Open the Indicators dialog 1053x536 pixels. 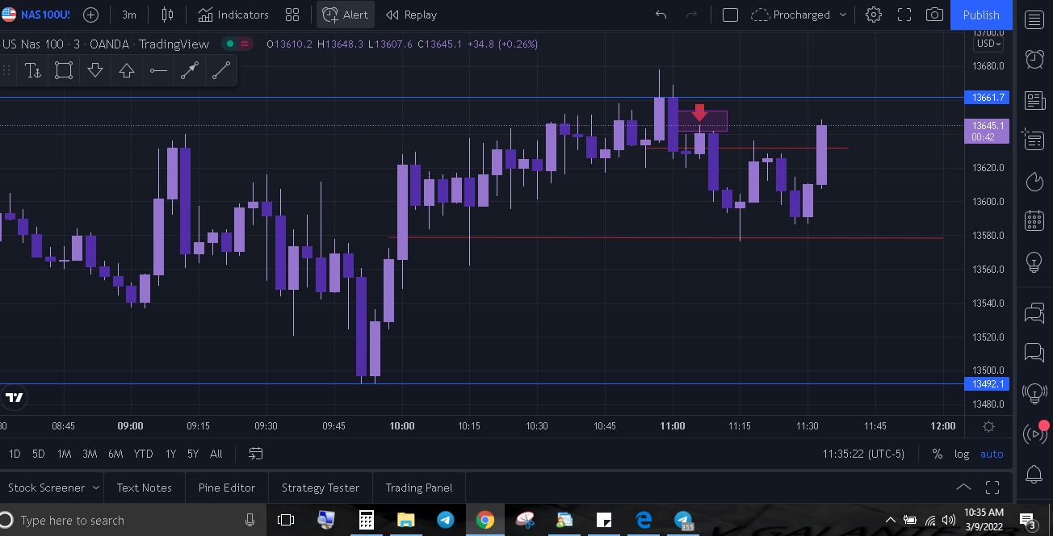pos(233,15)
